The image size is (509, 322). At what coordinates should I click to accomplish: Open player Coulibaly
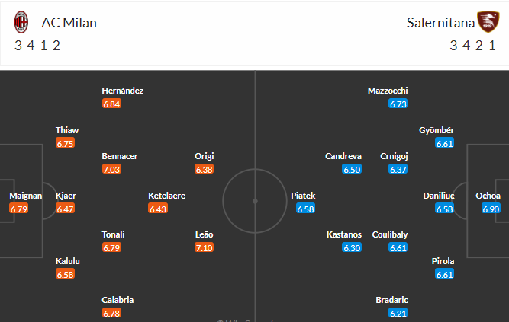coord(390,234)
